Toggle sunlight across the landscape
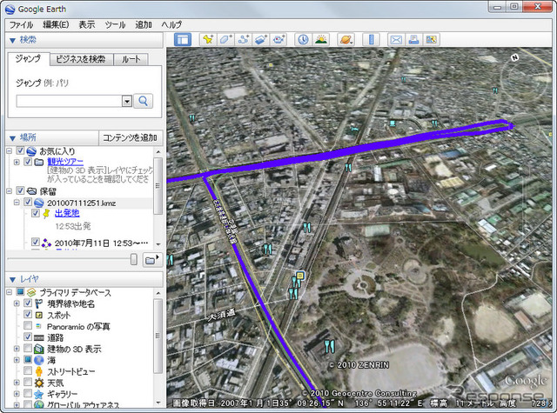This screenshot has width=557, height=413. pos(321,39)
